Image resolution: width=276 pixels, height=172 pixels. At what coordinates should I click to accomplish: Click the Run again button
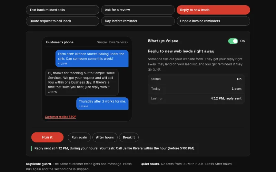pyautogui.click(x=79, y=137)
